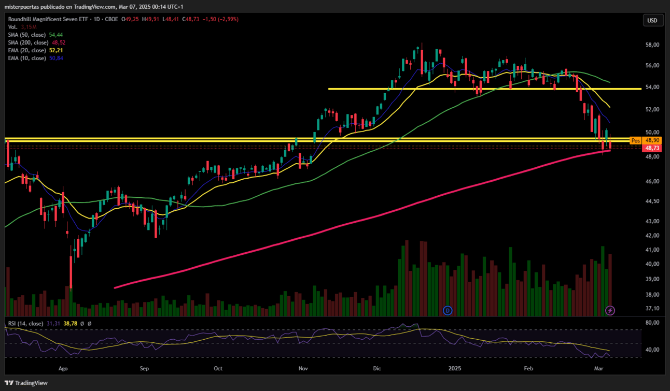Click the 58,00 price axis label

tap(652, 45)
